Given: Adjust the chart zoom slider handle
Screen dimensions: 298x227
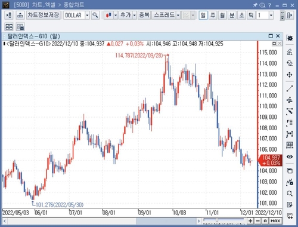Looking at the screenshot, I should (217, 220).
